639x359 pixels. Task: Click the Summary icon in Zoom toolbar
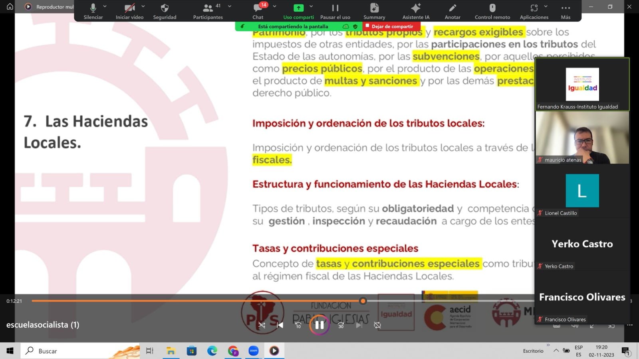click(x=374, y=11)
